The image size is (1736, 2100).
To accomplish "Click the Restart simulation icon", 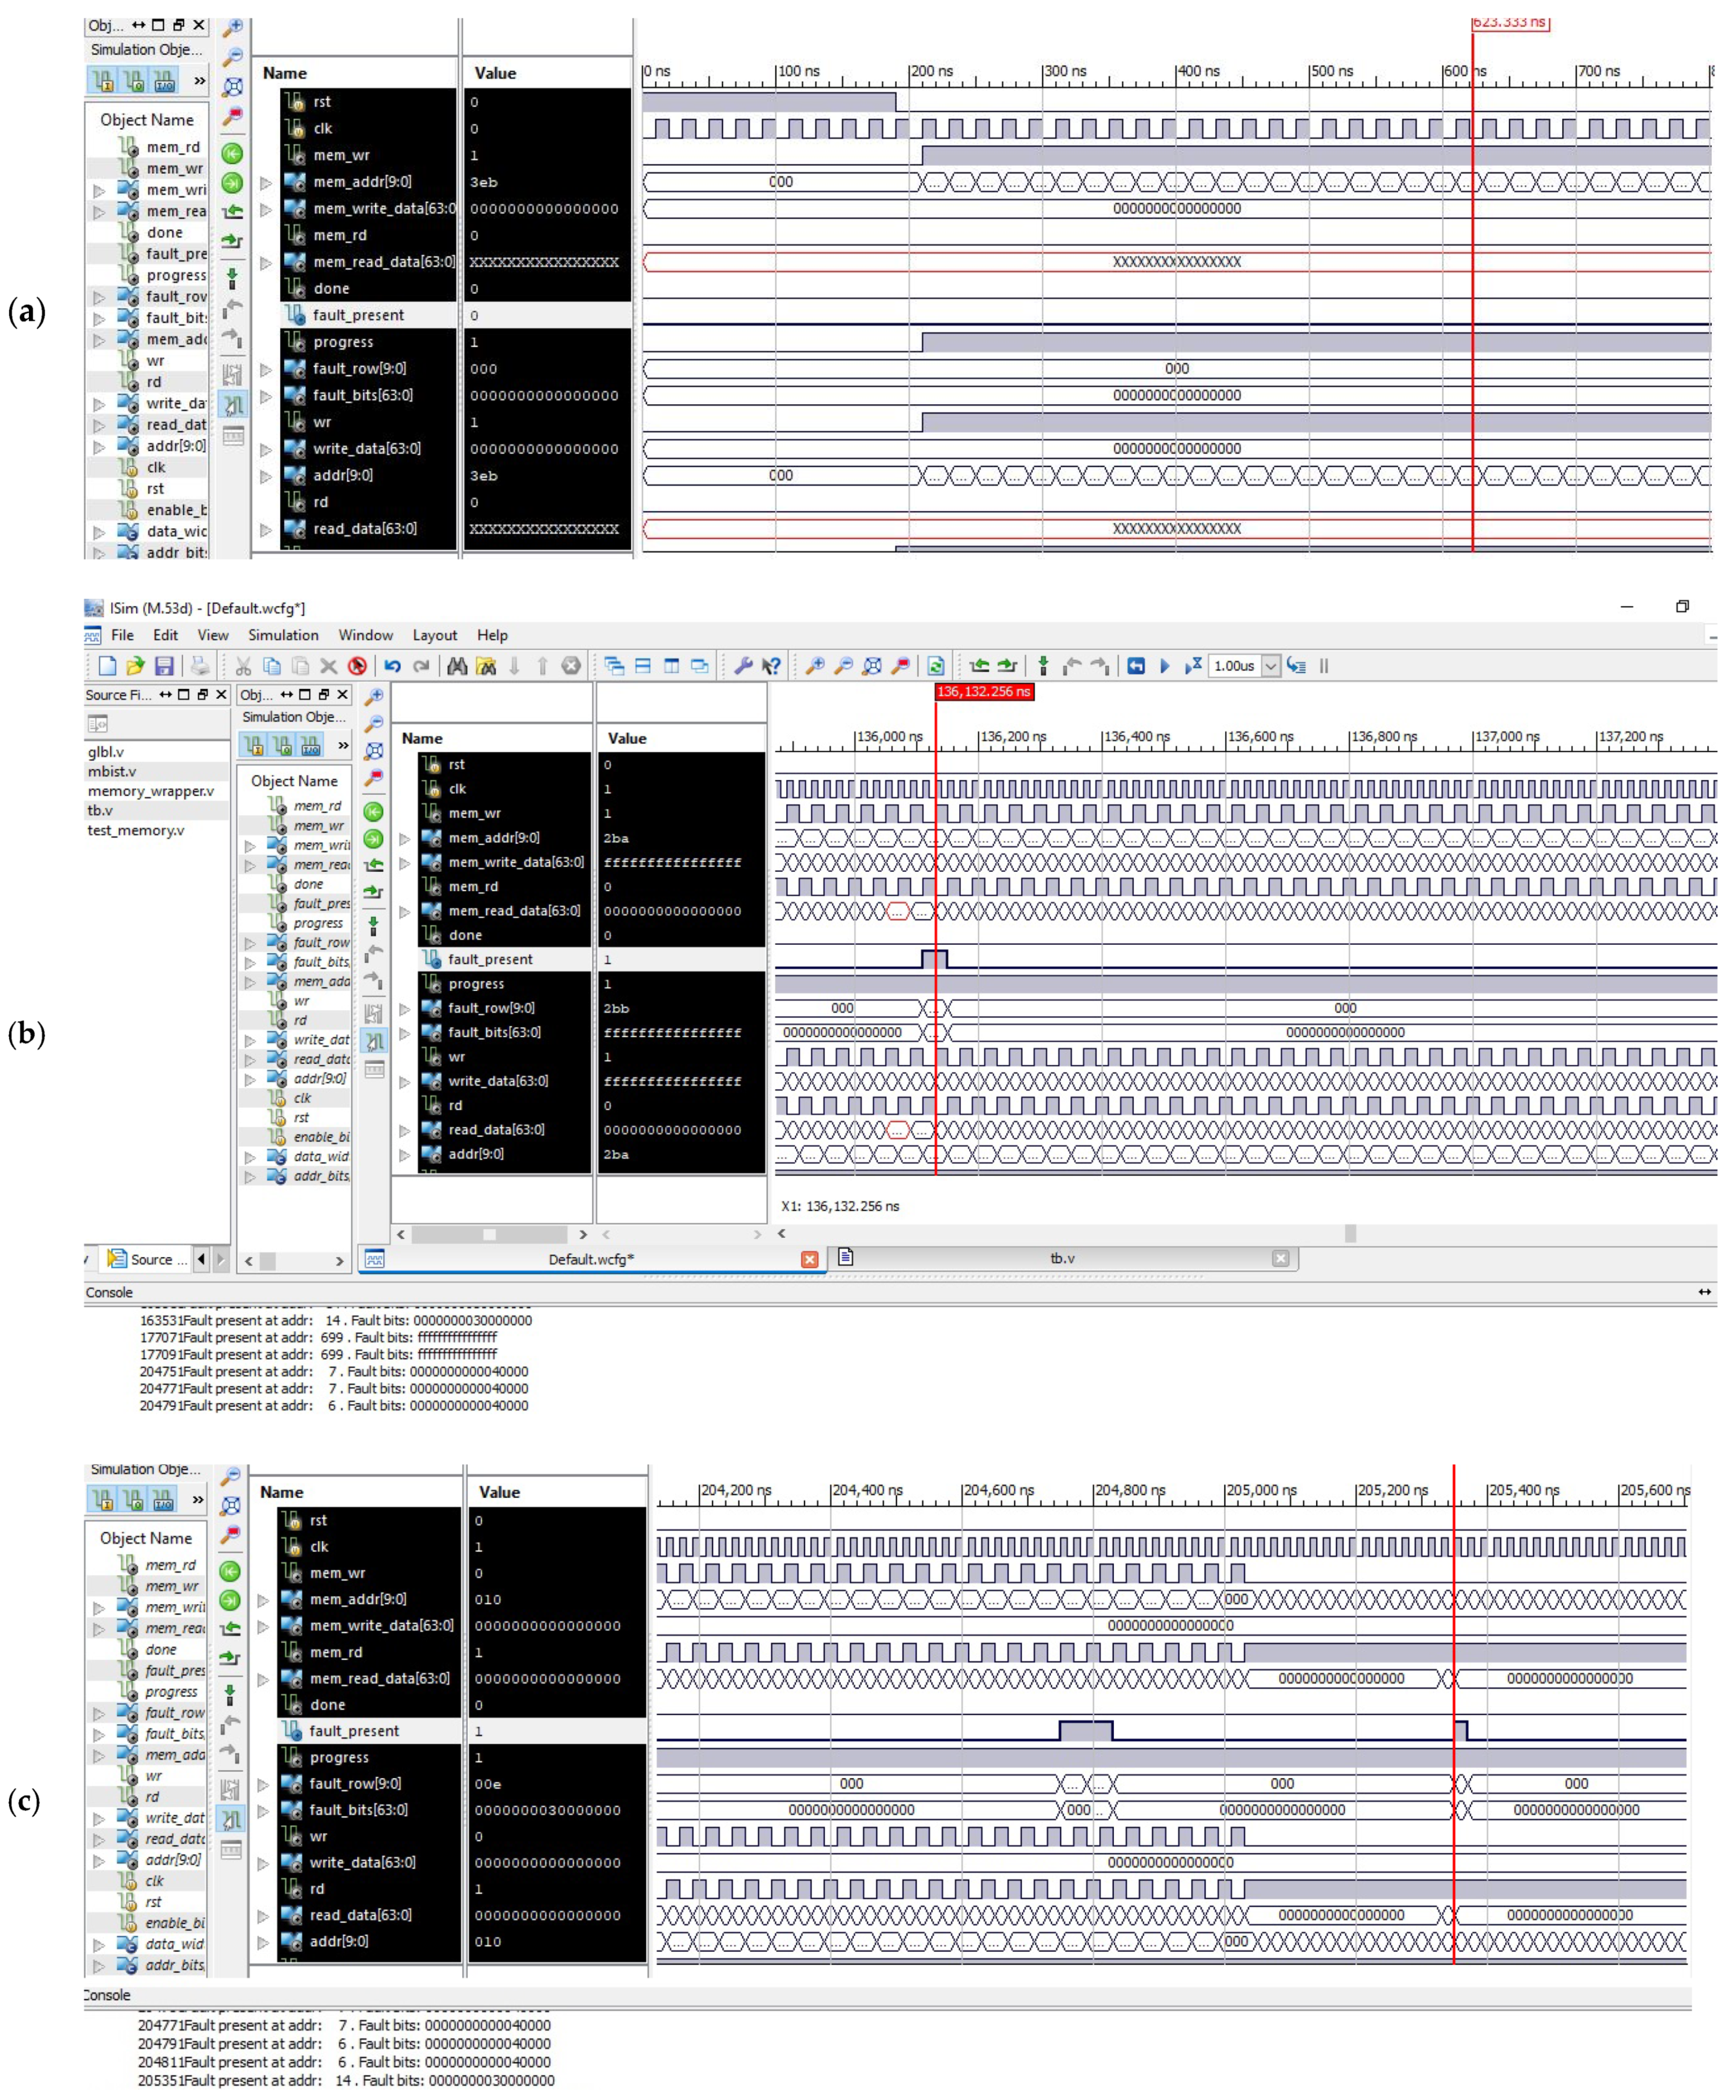I will [1136, 666].
